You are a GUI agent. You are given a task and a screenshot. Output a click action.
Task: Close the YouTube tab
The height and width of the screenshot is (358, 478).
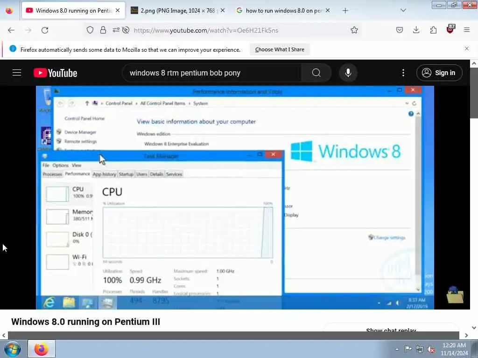(118, 10)
